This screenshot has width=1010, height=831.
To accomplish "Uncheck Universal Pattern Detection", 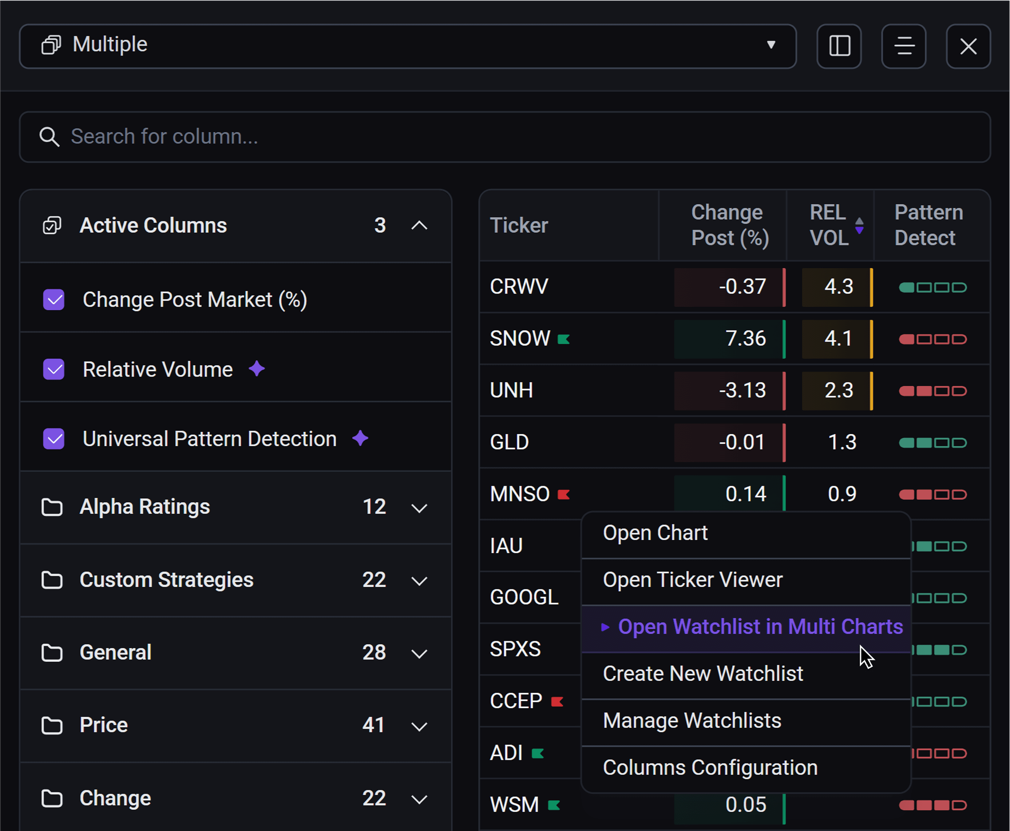I will point(54,438).
